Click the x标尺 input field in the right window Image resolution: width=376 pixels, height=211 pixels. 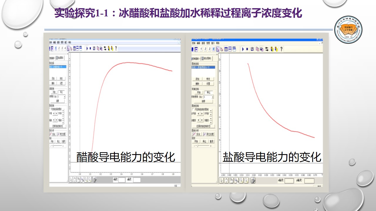coord(289,181)
